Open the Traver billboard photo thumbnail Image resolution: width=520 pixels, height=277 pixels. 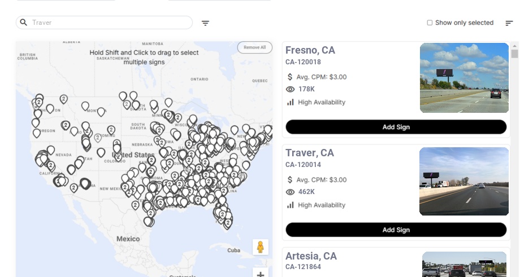pos(464,181)
